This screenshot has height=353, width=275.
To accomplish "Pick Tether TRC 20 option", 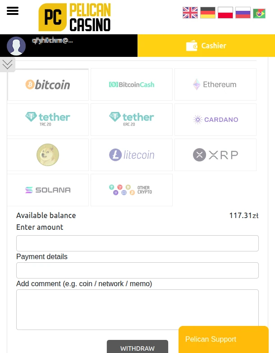I will (48, 119).
